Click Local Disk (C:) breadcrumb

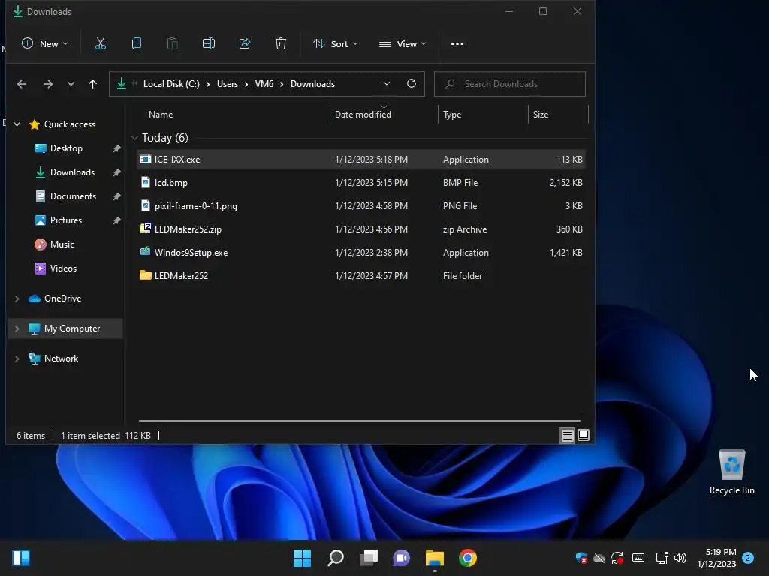171,84
